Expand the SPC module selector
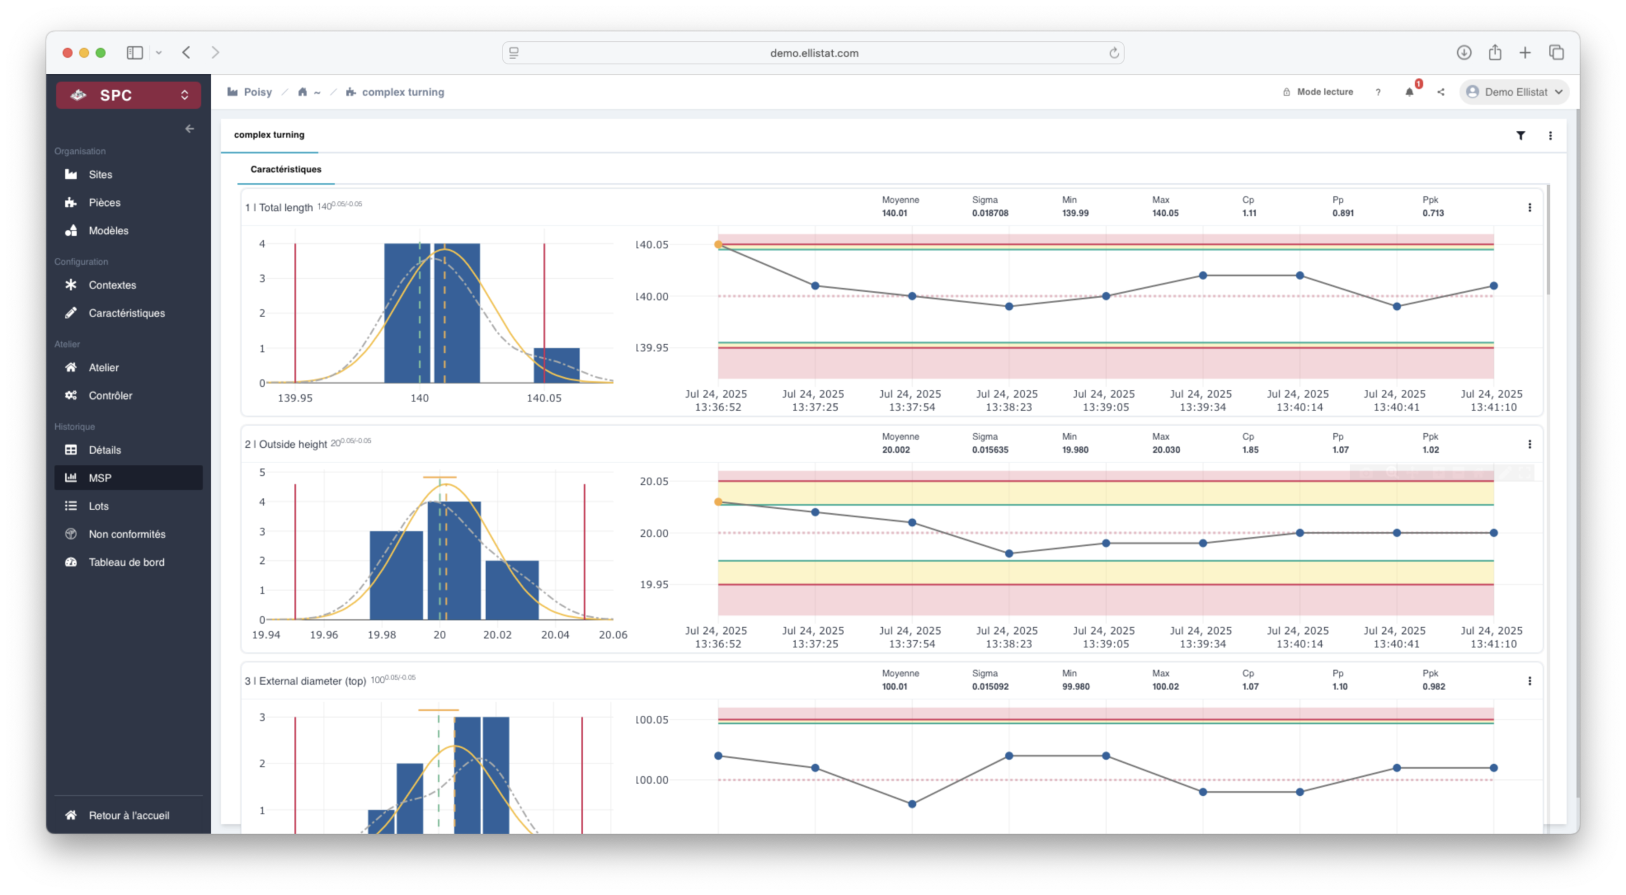 [x=128, y=95]
